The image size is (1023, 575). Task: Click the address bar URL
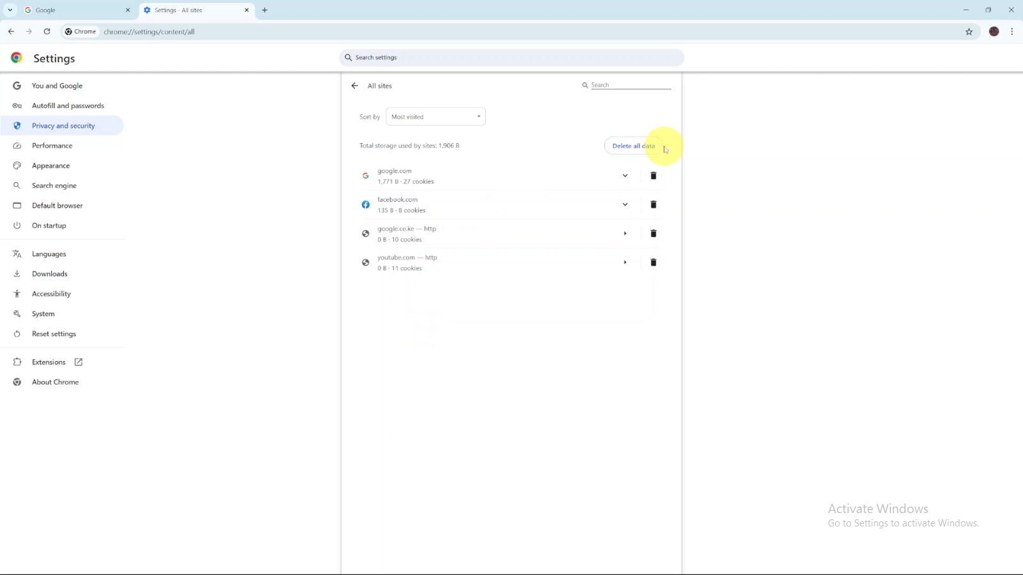(149, 32)
